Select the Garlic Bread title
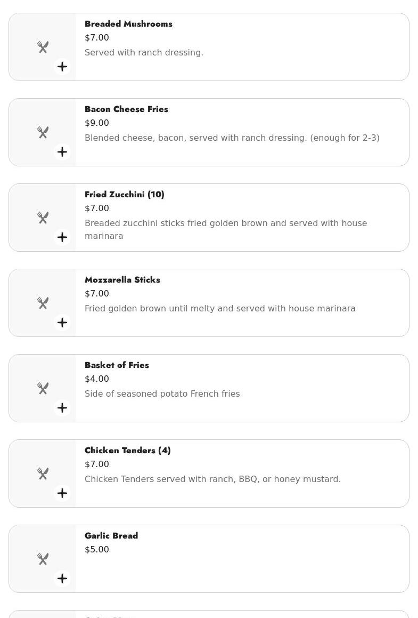The height and width of the screenshot is (618, 418). tap(111, 536)
